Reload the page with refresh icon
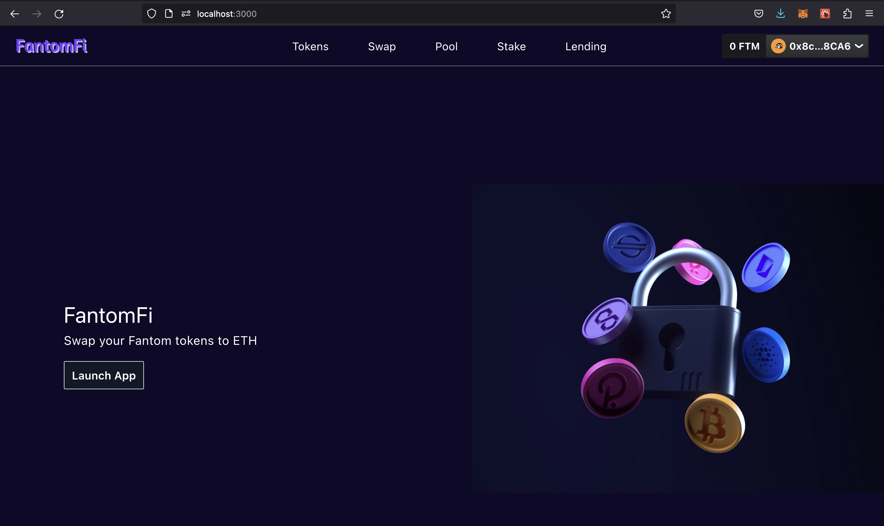The height and width of the screenshot is (526, 884). point(59,14)
